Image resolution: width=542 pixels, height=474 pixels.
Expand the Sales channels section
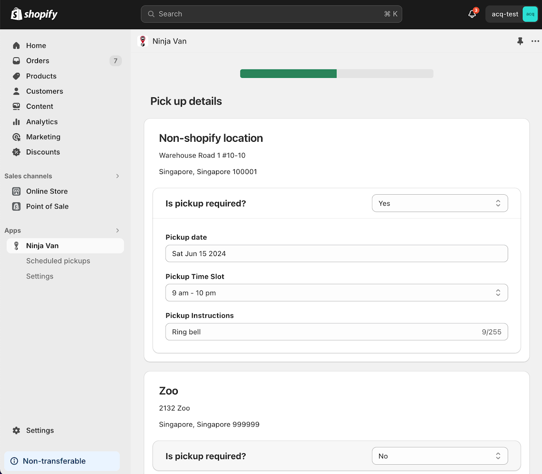click(117, 176)
